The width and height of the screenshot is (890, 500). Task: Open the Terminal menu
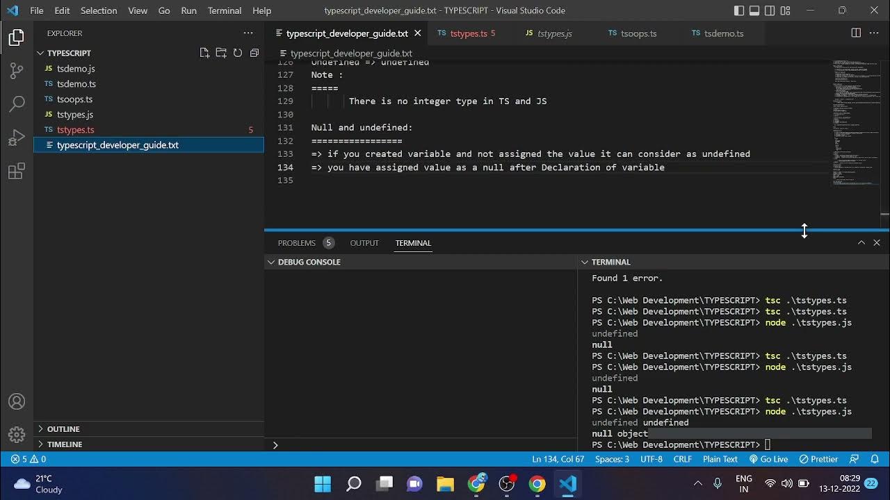pos(225,10)
